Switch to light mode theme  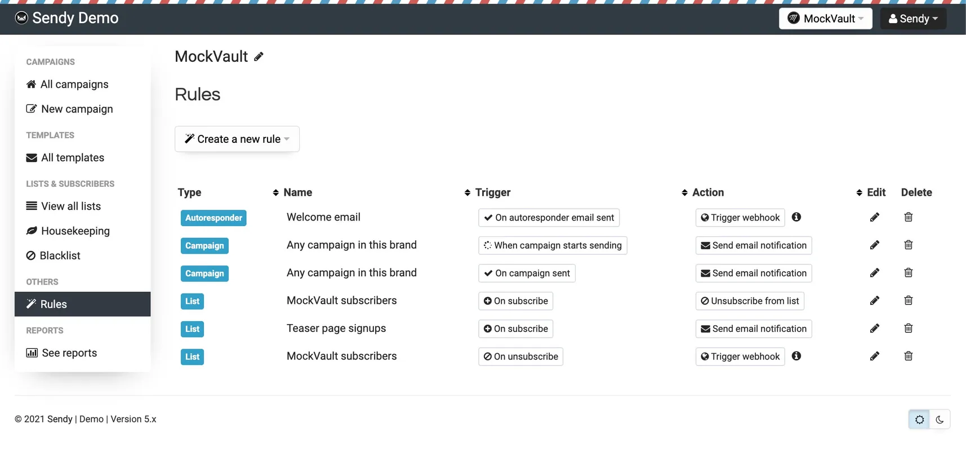coord(919,420)
